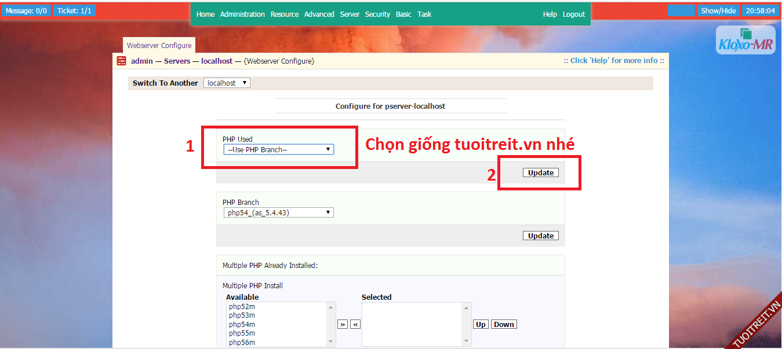Screen dimensions: 782x349
Task: Click the Logout link
Action: tap(574, 14)
